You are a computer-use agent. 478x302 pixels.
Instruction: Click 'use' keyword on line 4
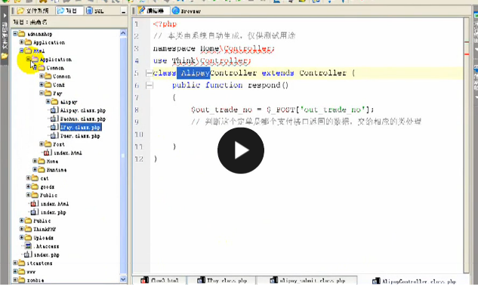tap(160, 61)
